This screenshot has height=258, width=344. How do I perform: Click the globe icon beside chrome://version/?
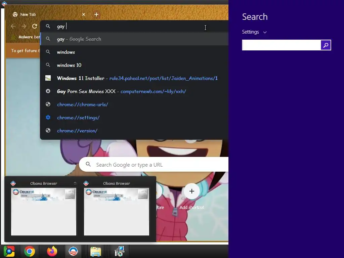pyautogui.click(x=48, y=131)
